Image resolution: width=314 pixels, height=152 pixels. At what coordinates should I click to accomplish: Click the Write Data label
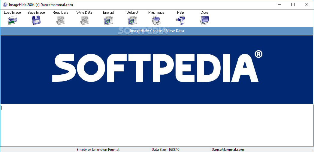pyautogui.click(x=84, y=13)
